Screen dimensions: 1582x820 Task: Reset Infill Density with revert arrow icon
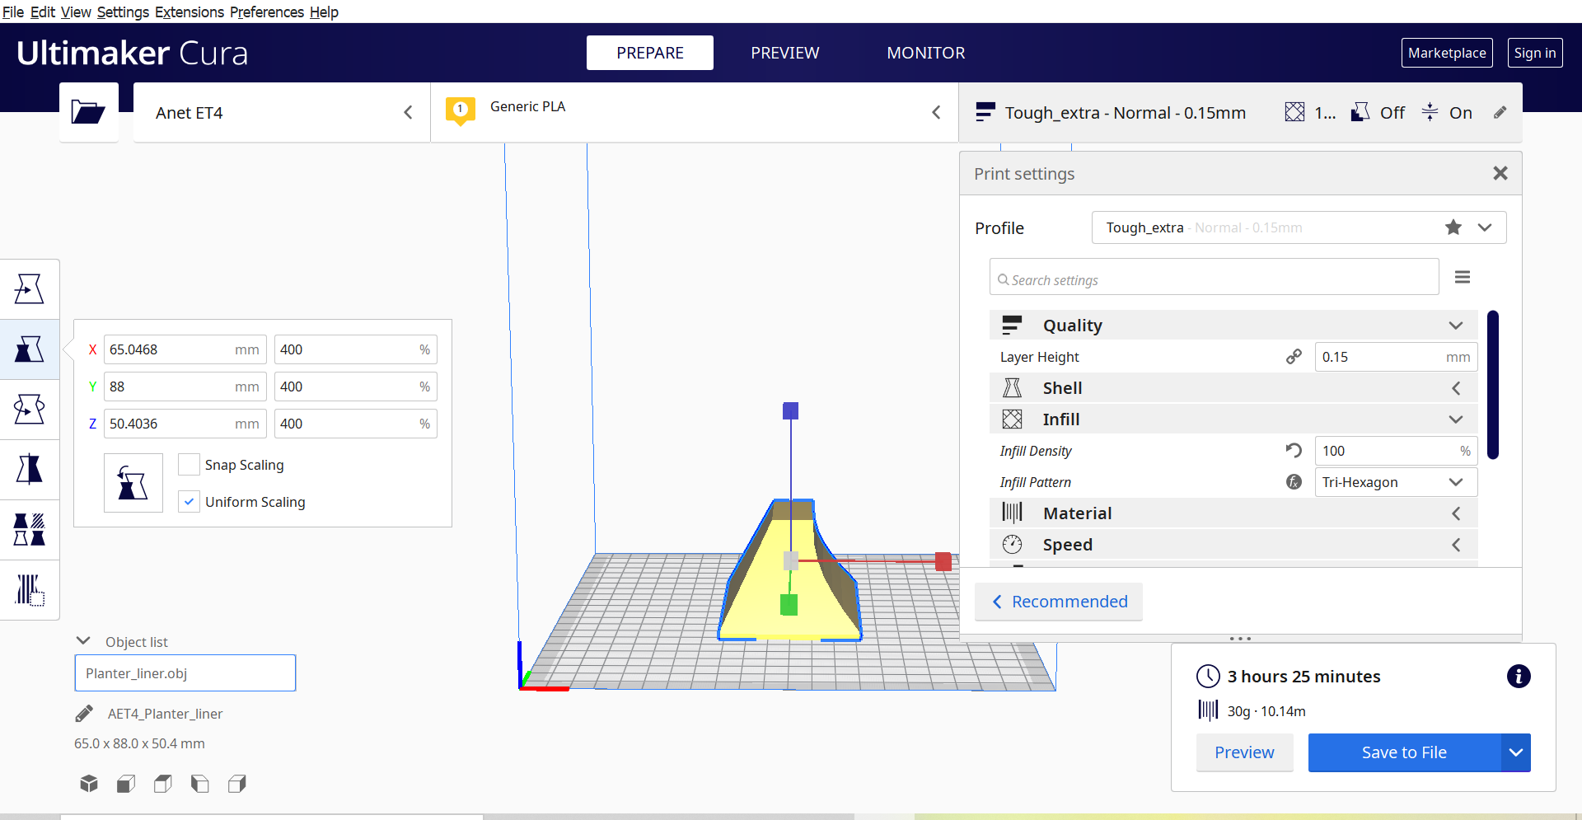(x=1294, y=451)
